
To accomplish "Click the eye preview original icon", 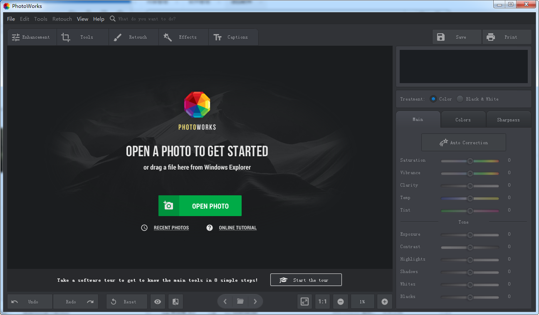I will point(158,302).
